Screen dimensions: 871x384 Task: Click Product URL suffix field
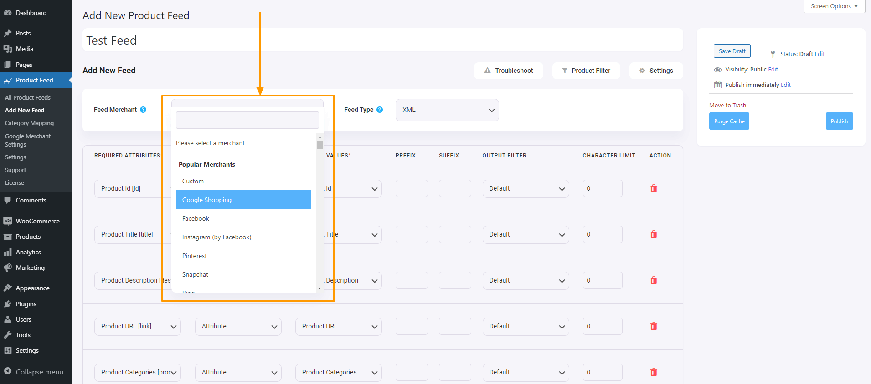point(455,326)
